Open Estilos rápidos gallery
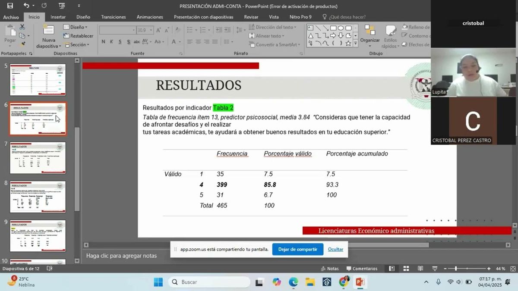This screenshot has height=291, width=518. click(390, 37)
